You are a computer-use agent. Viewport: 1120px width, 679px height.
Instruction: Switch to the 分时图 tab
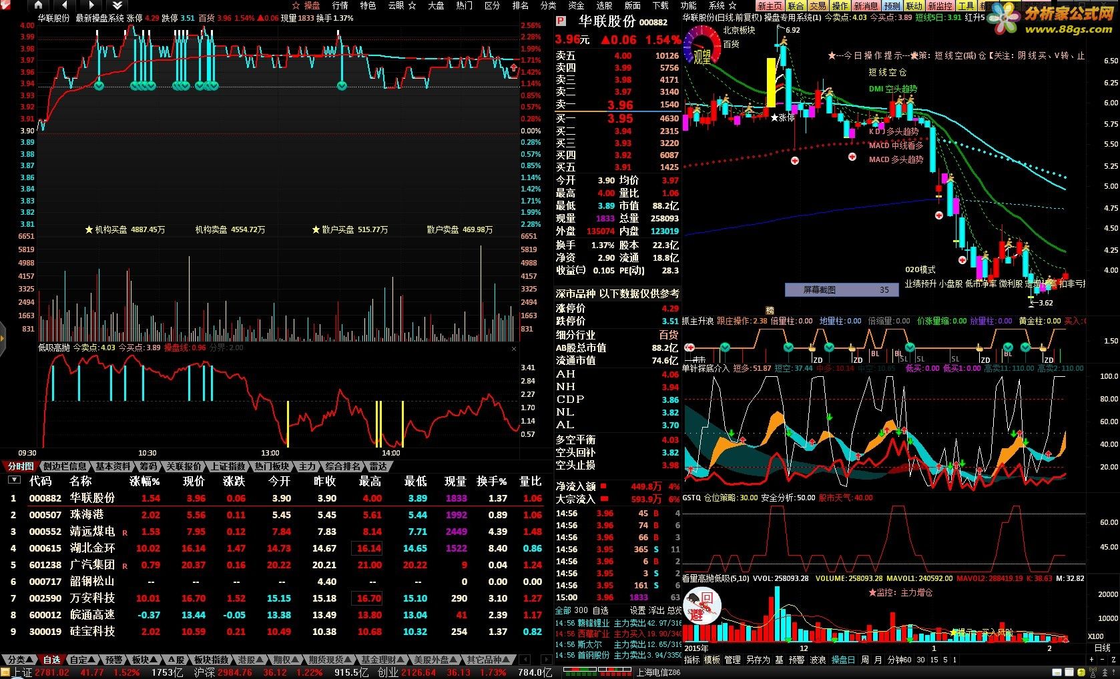click(21, 466)
